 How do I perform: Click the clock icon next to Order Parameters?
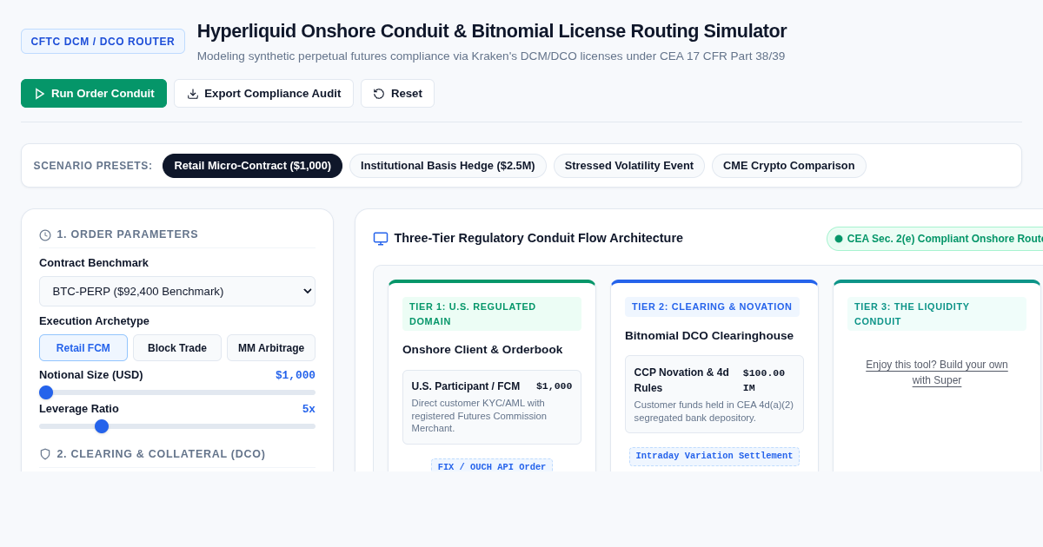coord(45,235)
